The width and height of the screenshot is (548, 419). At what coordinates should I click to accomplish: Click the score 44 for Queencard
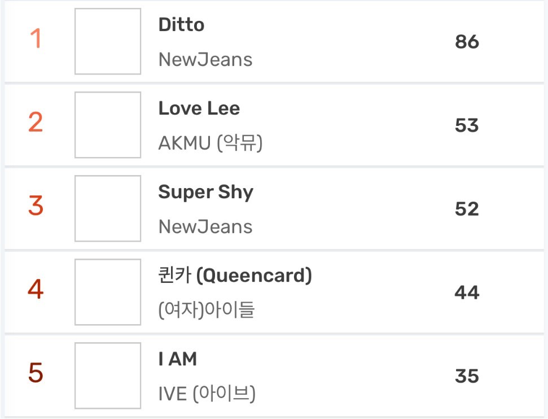467,293
